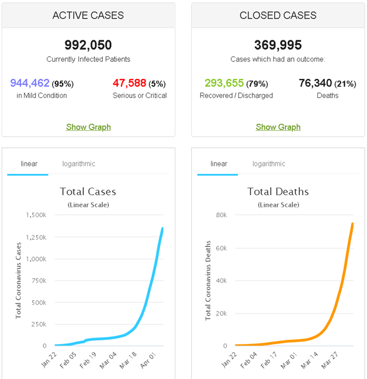This screenshot has width=367, height=379.
Task: Switch Total Cases chart to logarithmic tab
Action: click(x=79, y=164)
